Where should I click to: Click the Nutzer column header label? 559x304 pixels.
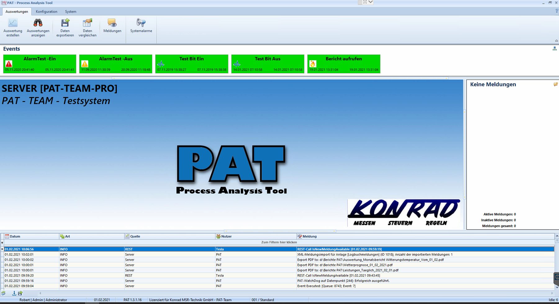tap(227, 236)
